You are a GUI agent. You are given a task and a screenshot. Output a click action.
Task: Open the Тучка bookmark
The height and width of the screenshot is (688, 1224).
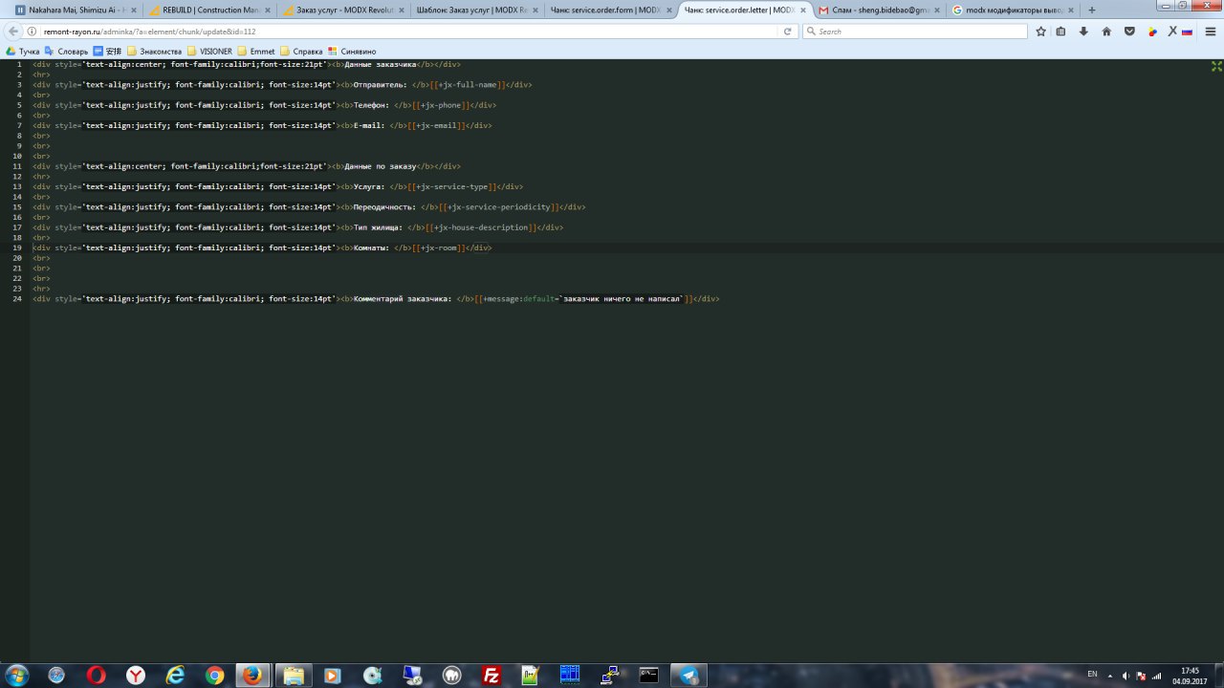pyautogui.click(x=23, y=51)
